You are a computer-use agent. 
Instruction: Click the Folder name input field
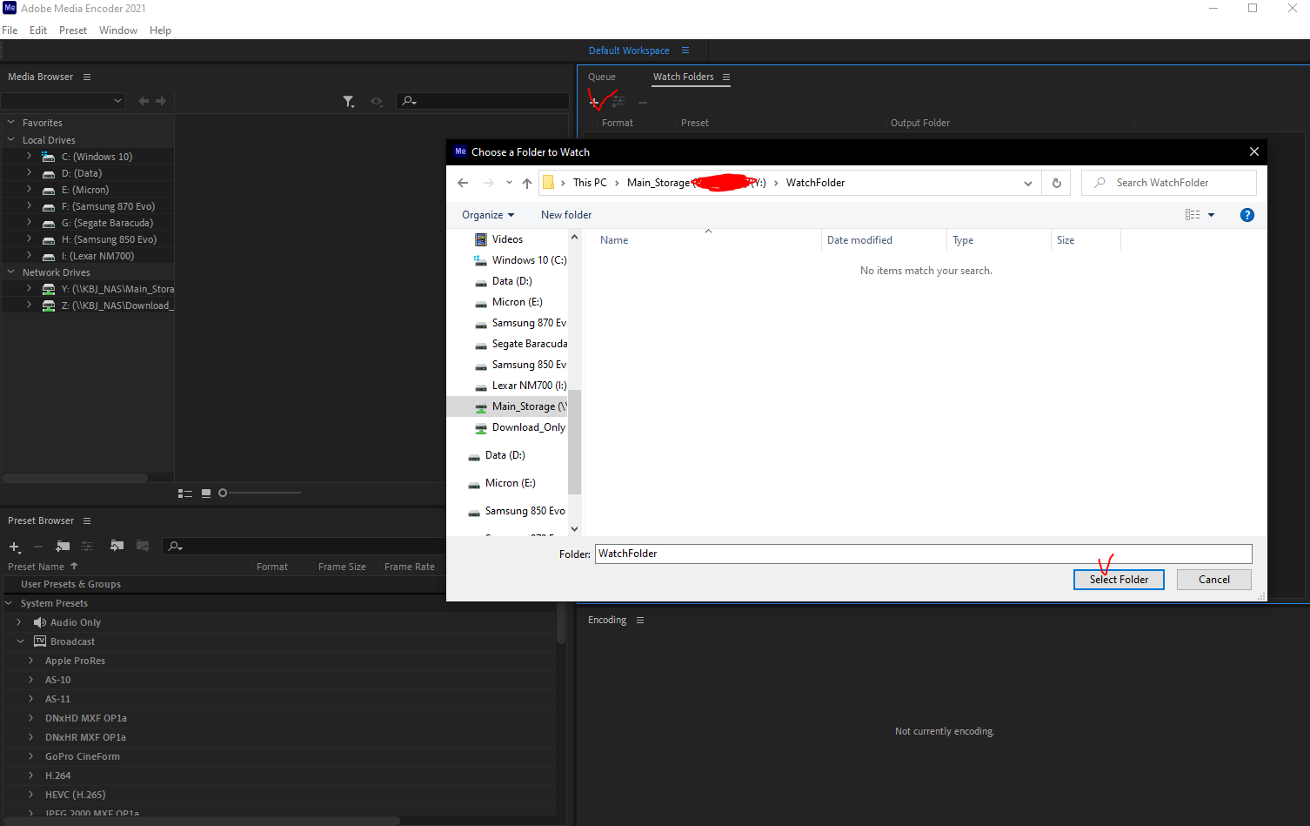click(x=924, y=554)
